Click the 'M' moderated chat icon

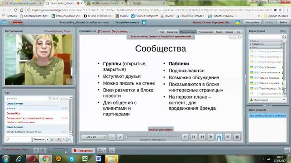pyautogui.click(x=58, y=139)
